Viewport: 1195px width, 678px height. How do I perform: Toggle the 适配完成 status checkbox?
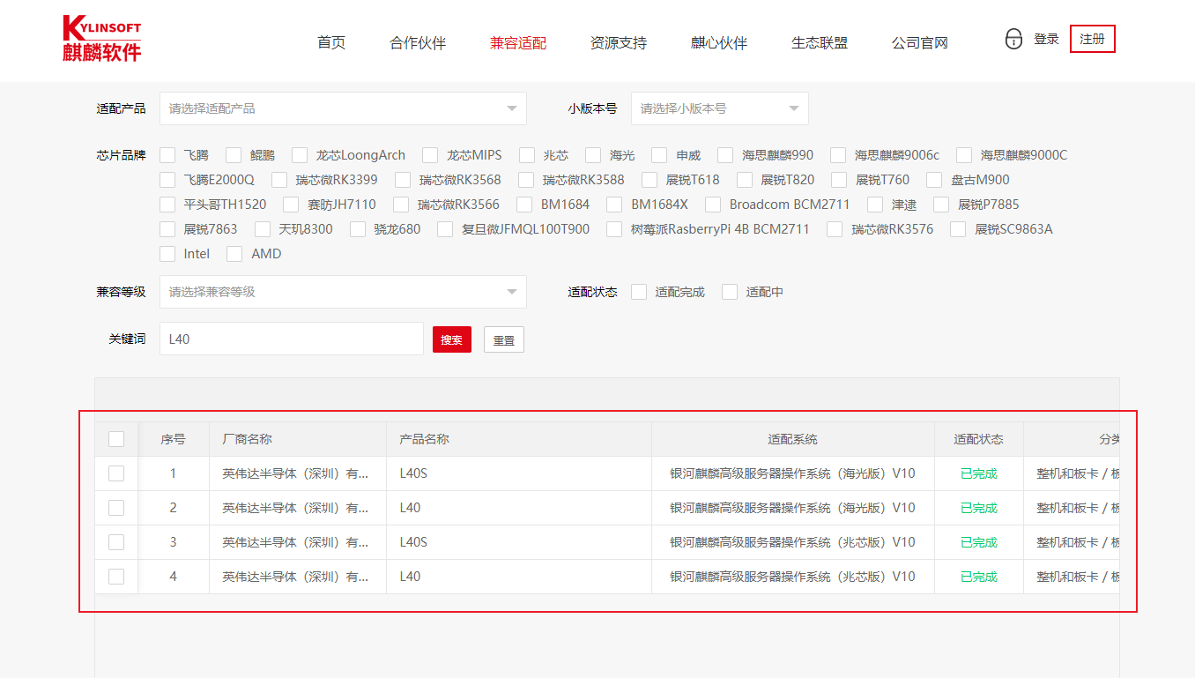click(639, 292)
